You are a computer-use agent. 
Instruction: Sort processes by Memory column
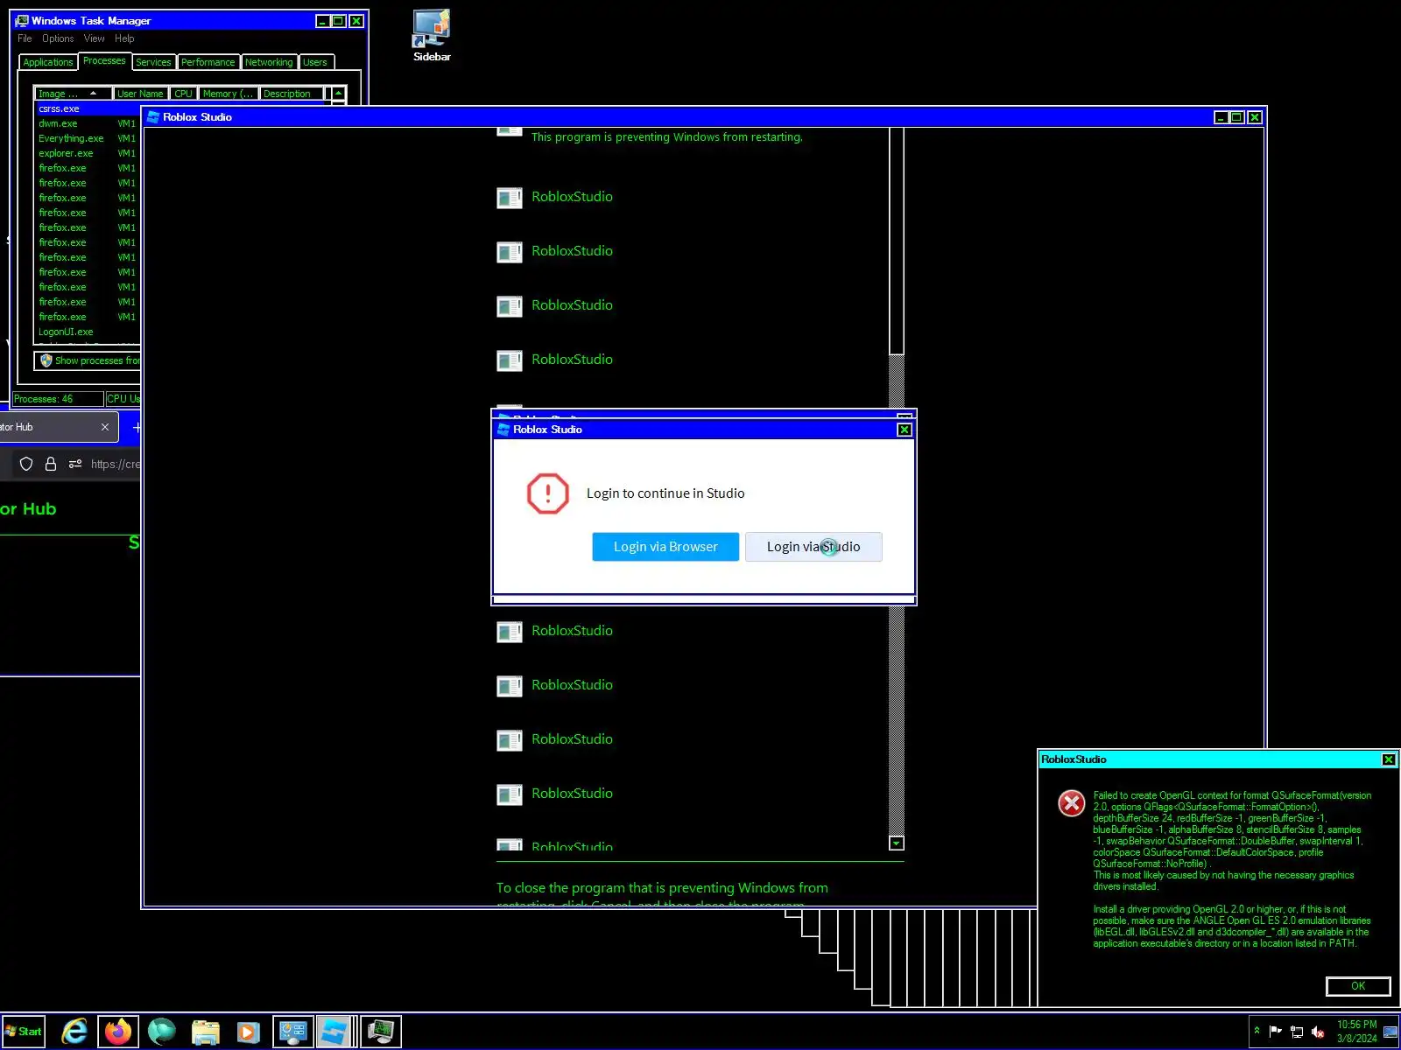[x=228, y=94]
